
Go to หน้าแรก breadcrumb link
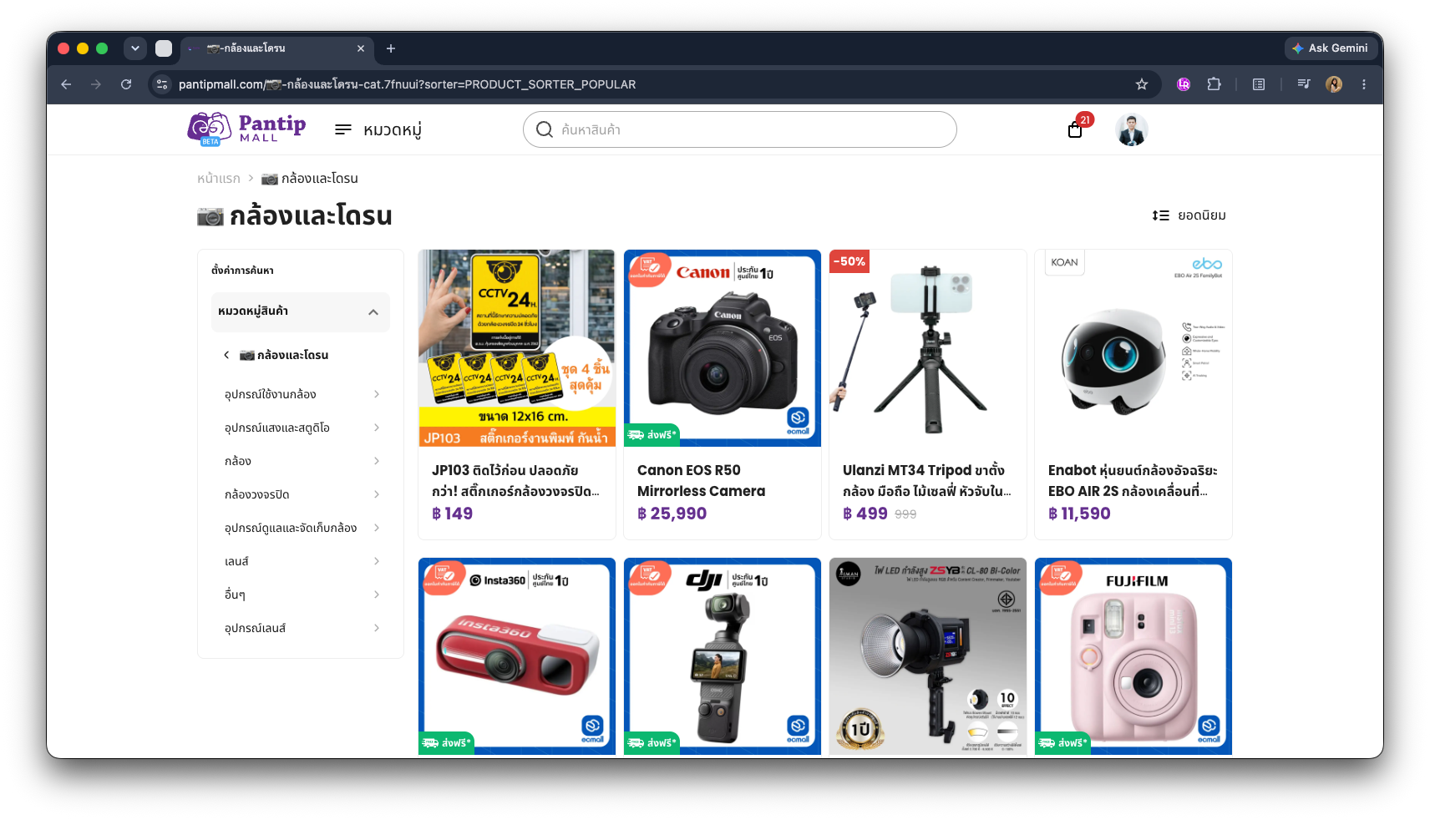(x=219, y=179)
